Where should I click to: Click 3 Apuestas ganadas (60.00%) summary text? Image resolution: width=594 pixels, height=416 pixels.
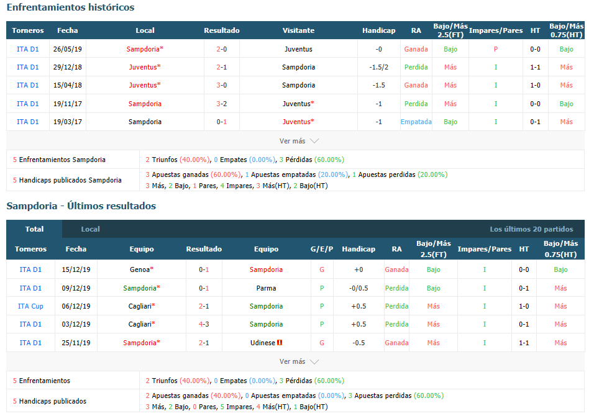click(193, 174)
